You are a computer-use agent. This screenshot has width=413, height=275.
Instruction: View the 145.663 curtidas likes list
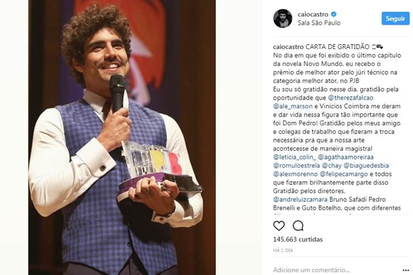[298, 239]
